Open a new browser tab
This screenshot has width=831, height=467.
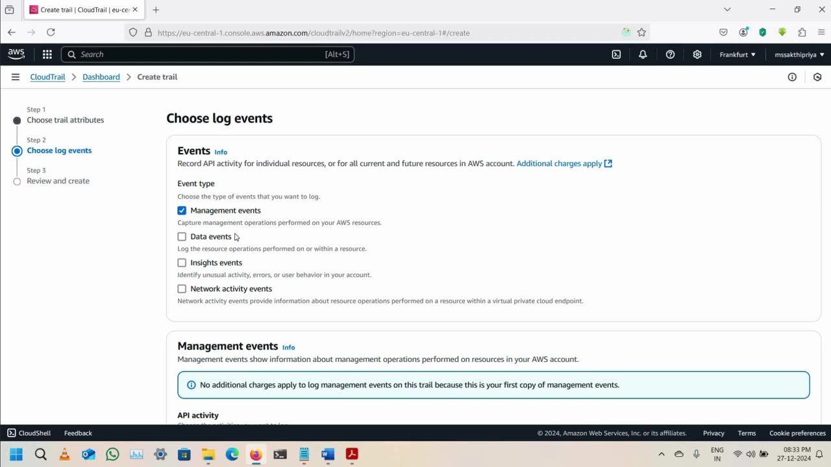[156, 10]
